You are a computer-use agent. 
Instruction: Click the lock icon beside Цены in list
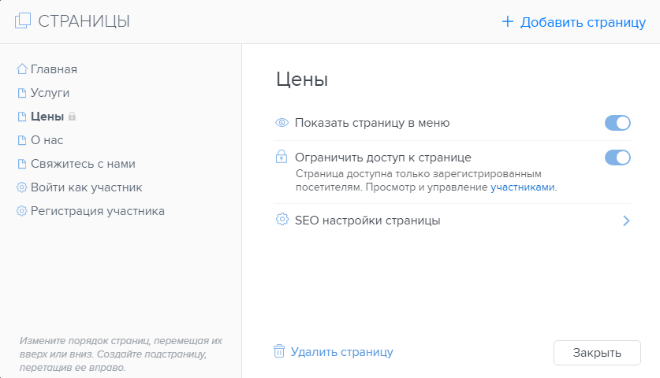(x=72, y=116)
